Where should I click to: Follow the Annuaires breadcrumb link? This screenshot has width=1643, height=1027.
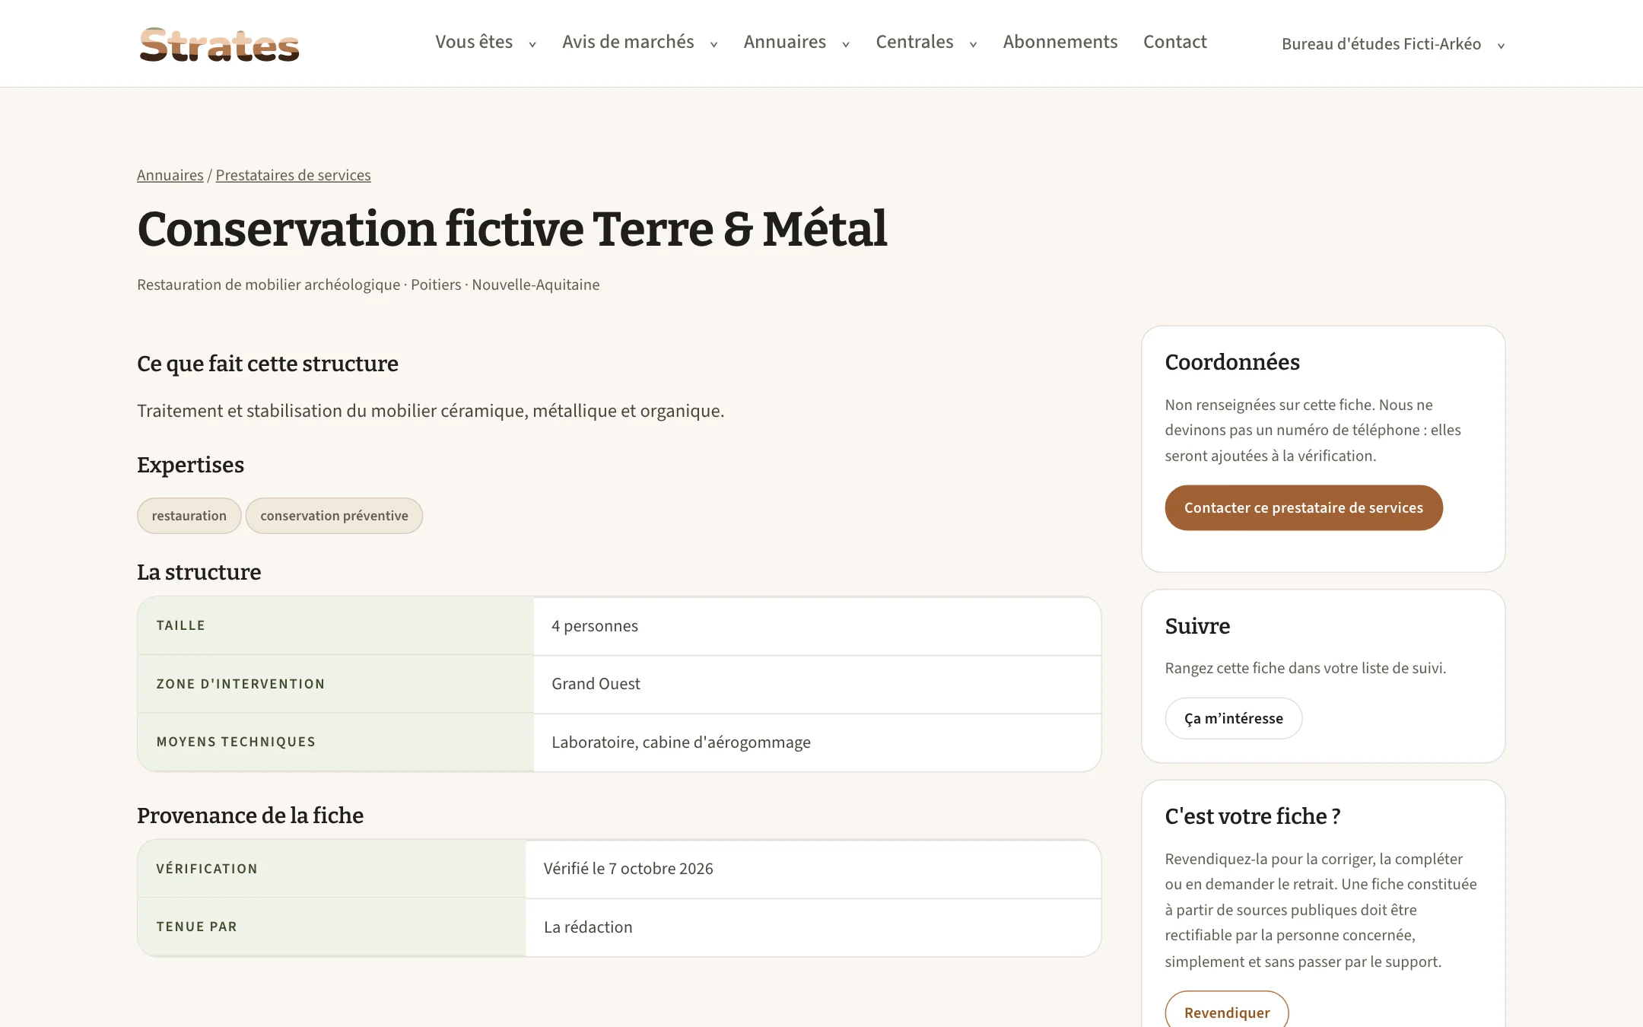pos(170,175)
